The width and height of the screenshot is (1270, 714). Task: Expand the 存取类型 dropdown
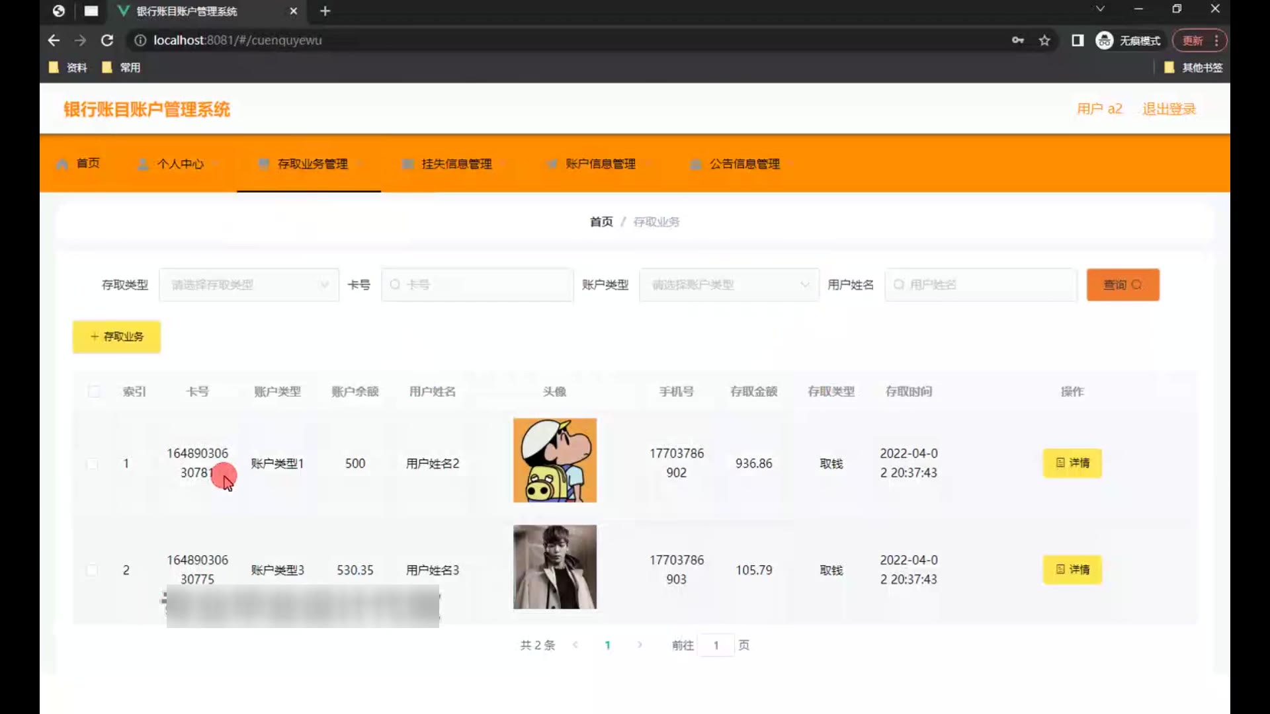249,285
